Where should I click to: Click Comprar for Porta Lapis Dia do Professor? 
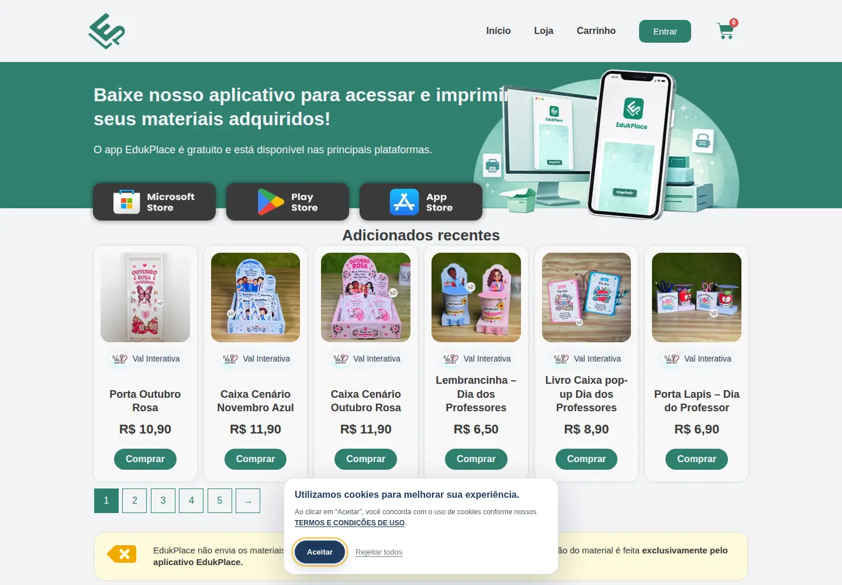click(696, 459)
